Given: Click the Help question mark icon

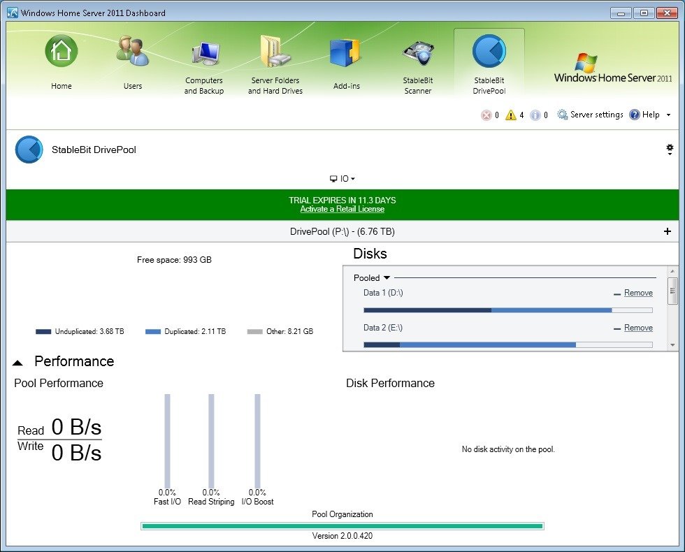Looking at the screenshot, I should [x=635, y=115].
